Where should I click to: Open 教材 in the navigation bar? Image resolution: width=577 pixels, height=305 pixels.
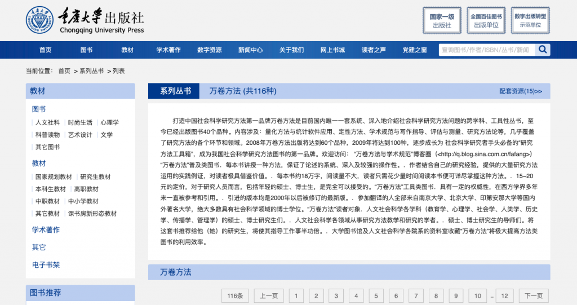[127, 50]
